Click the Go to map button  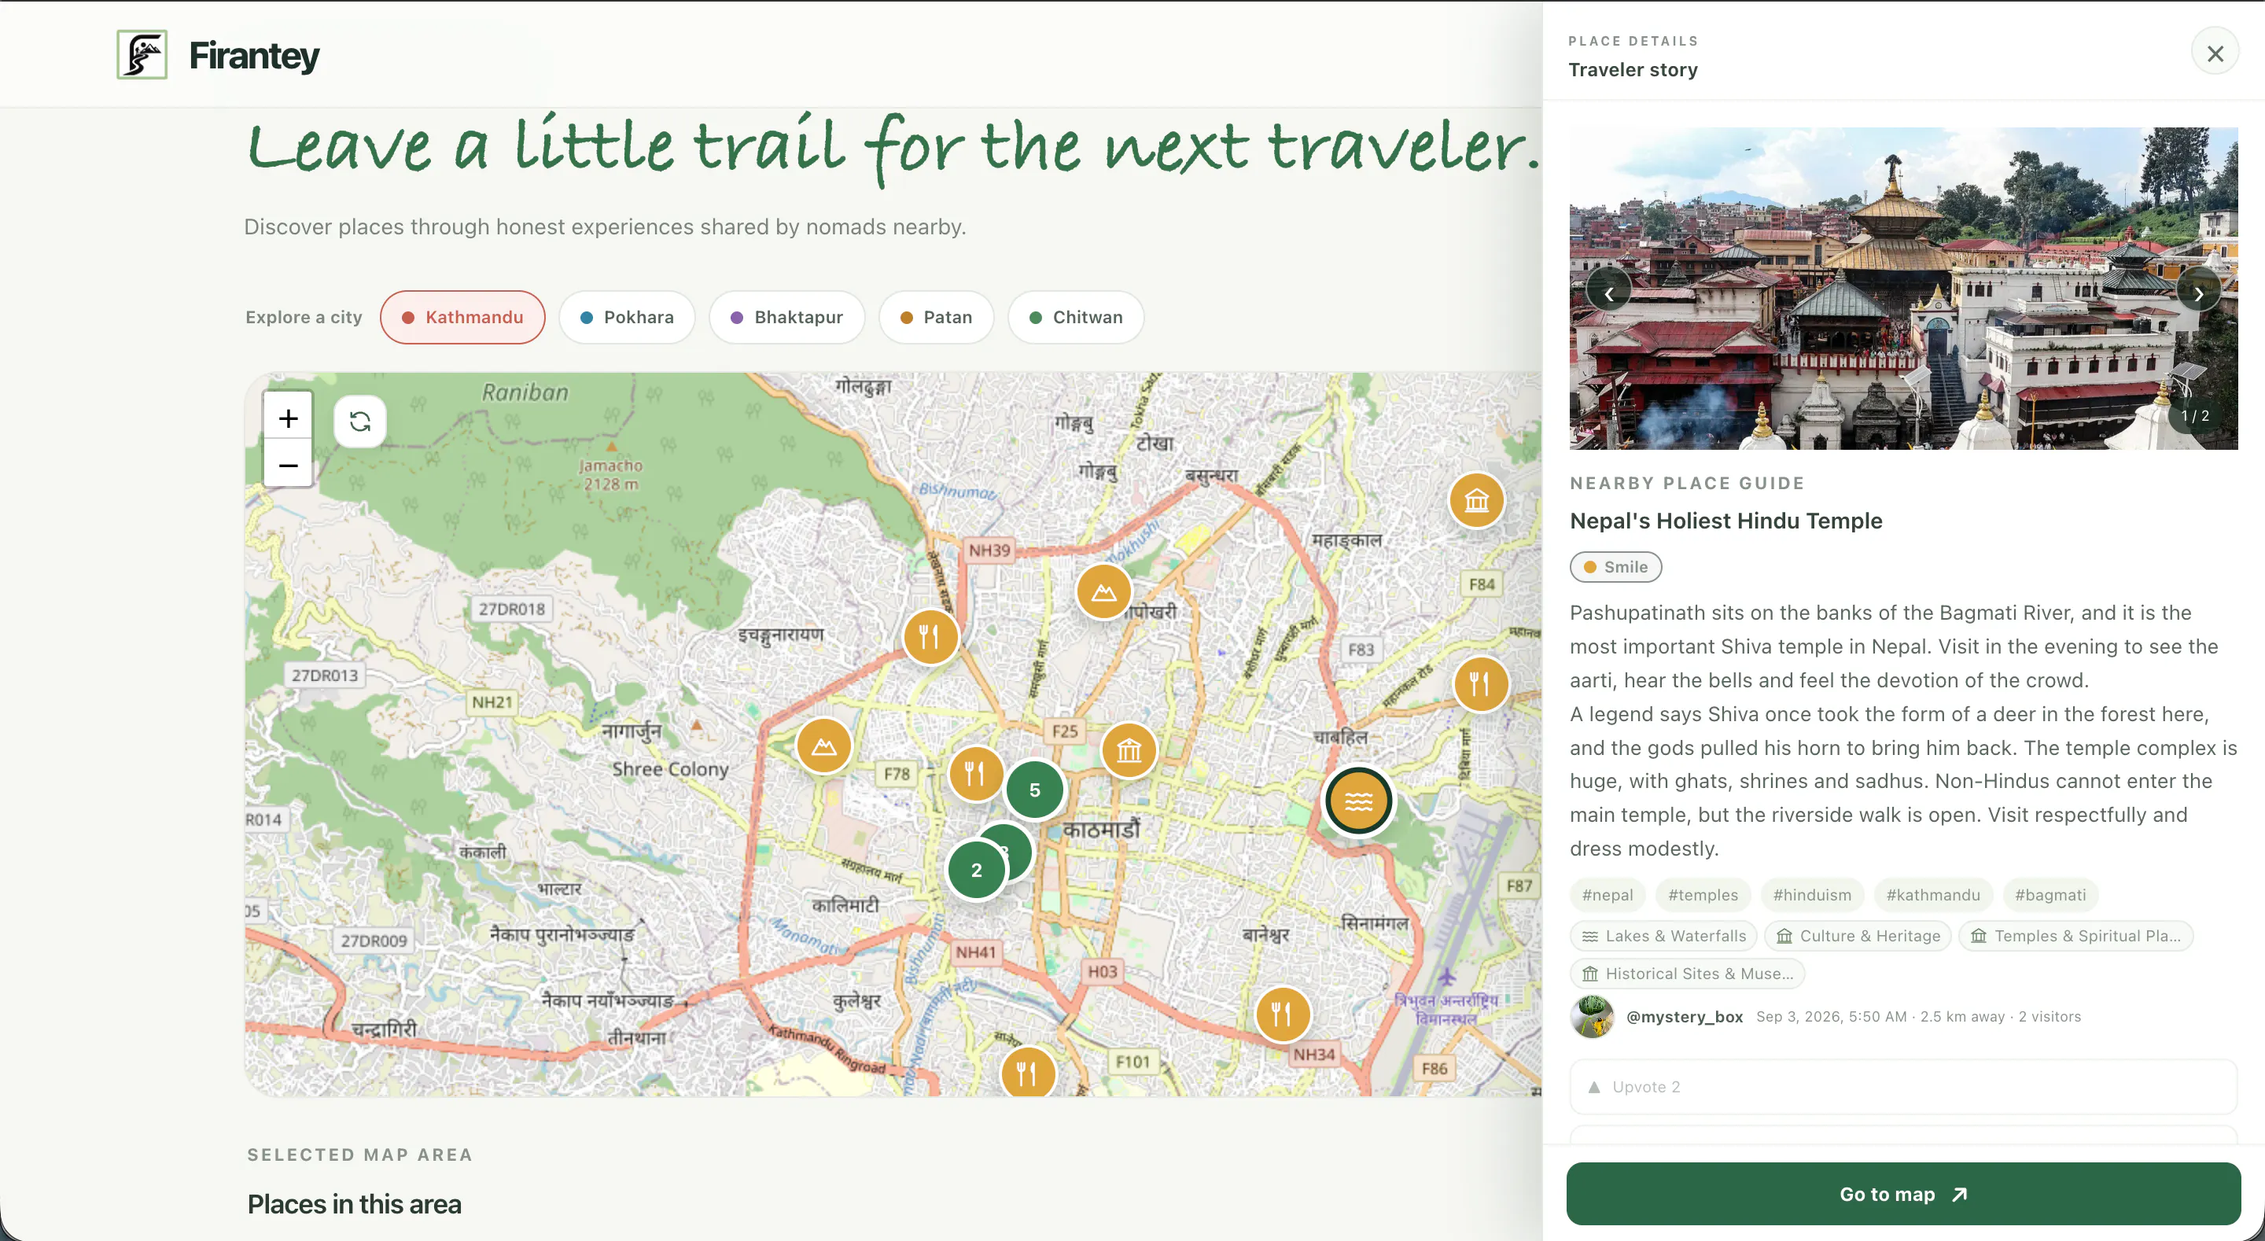1902,1194
